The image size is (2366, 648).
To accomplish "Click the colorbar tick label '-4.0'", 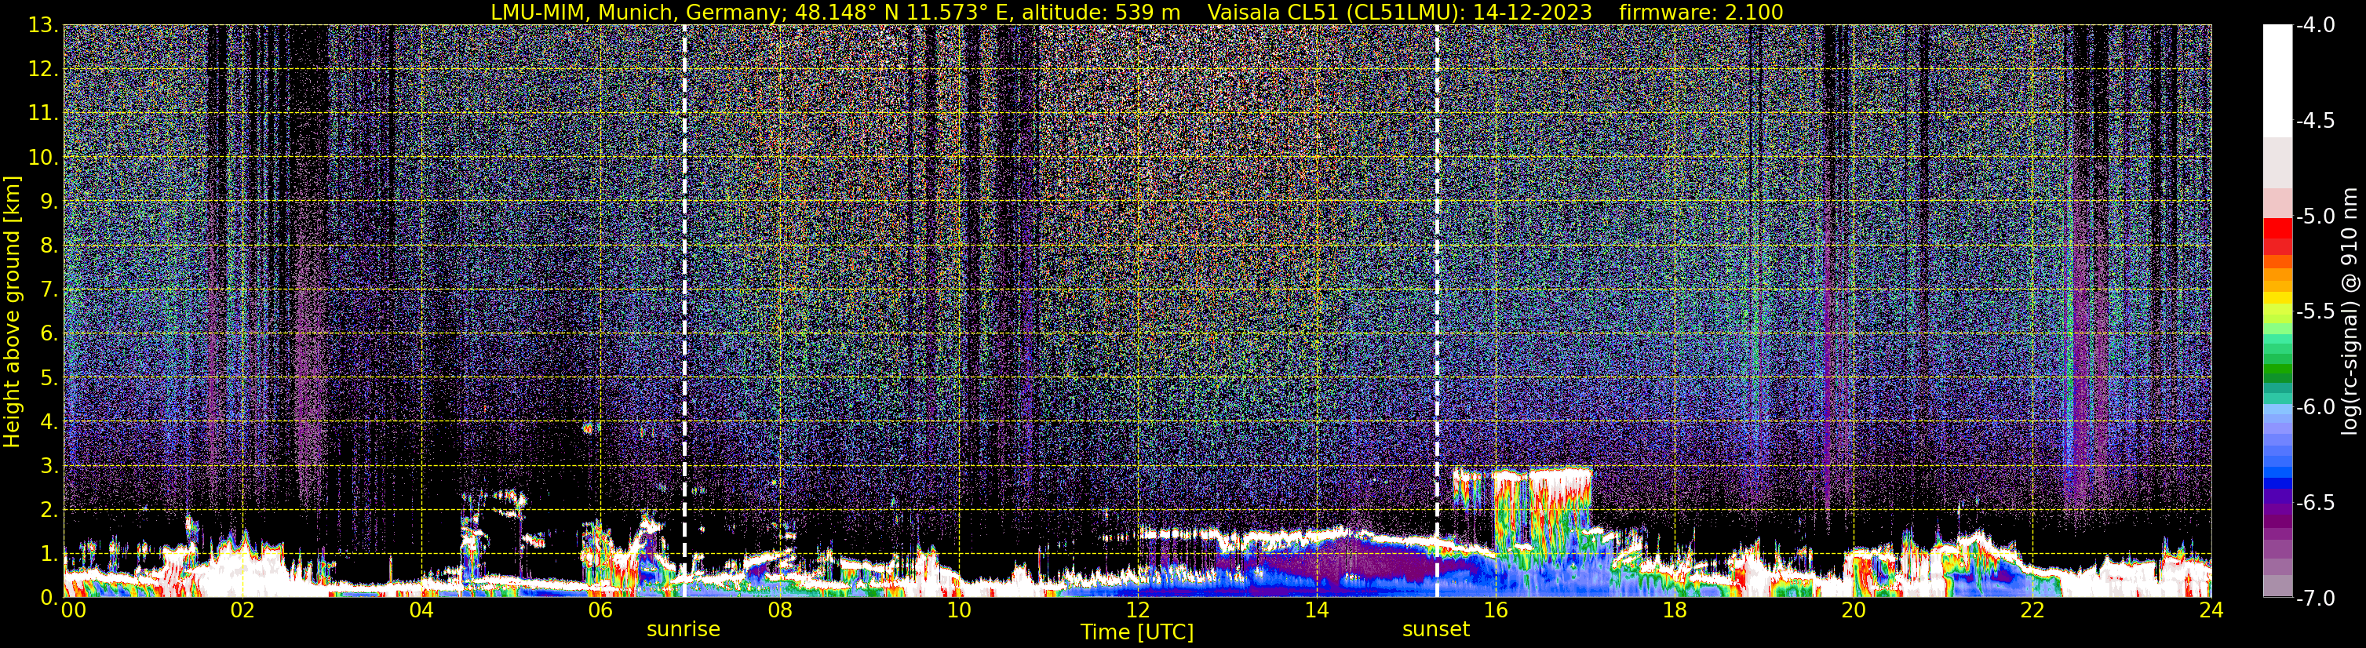I will point(2314,25).
